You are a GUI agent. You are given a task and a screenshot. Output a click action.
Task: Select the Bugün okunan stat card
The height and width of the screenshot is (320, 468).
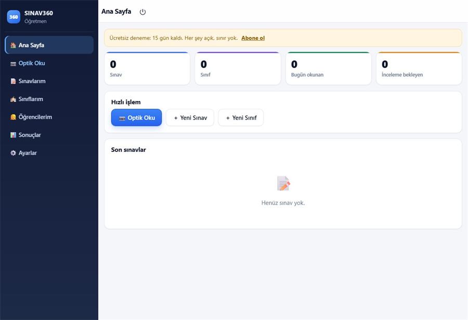[x=329, y=68]
